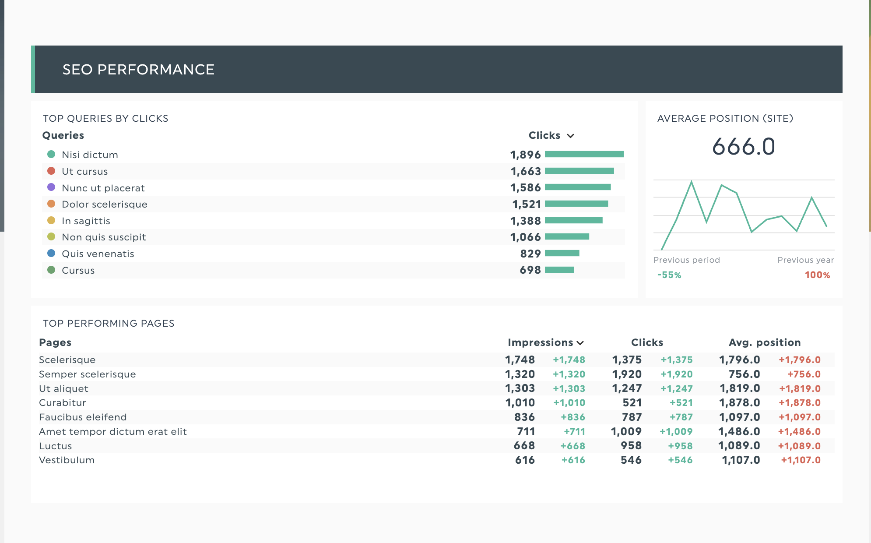Click the green dot beside Cursus
871x543 pixels.
[51, 270]
